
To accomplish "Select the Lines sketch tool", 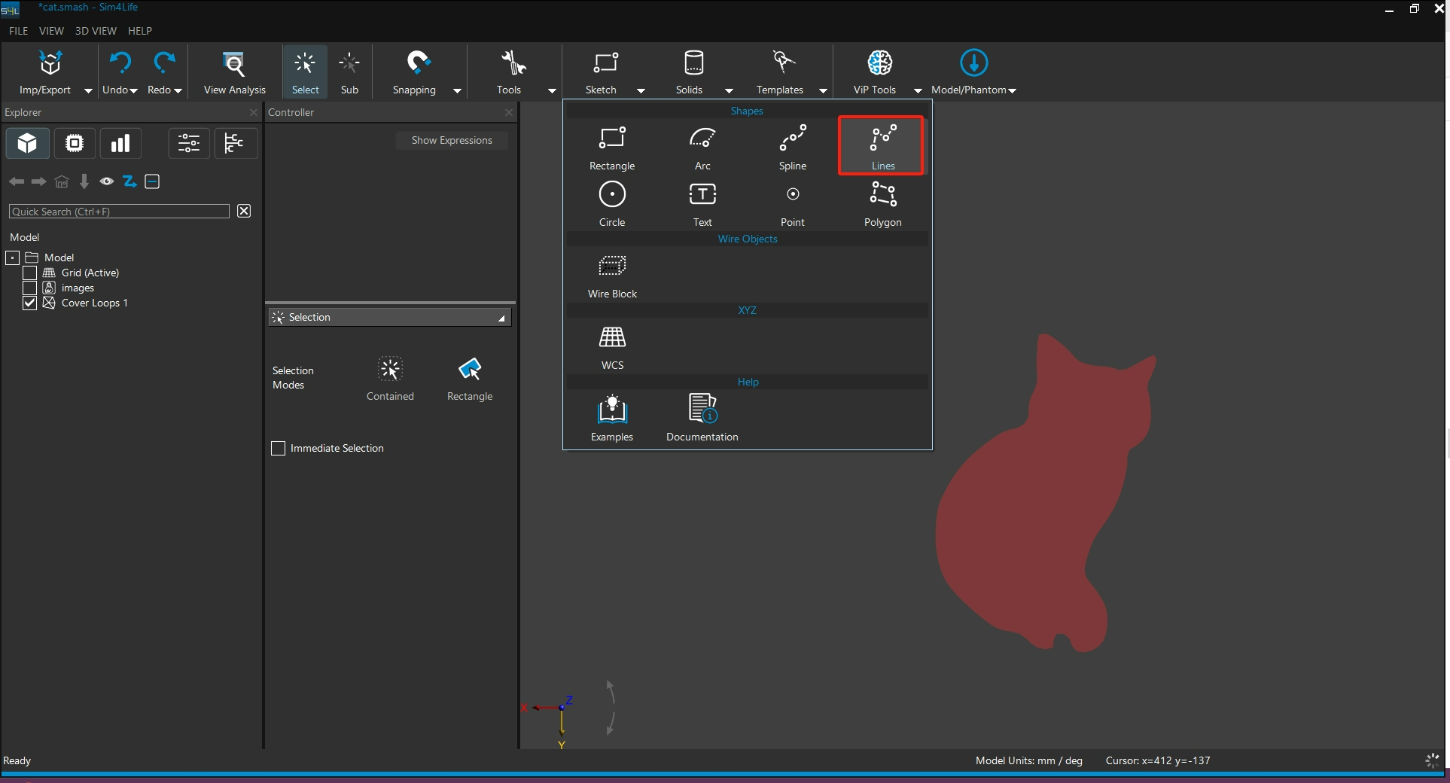I will coord(882,146).
